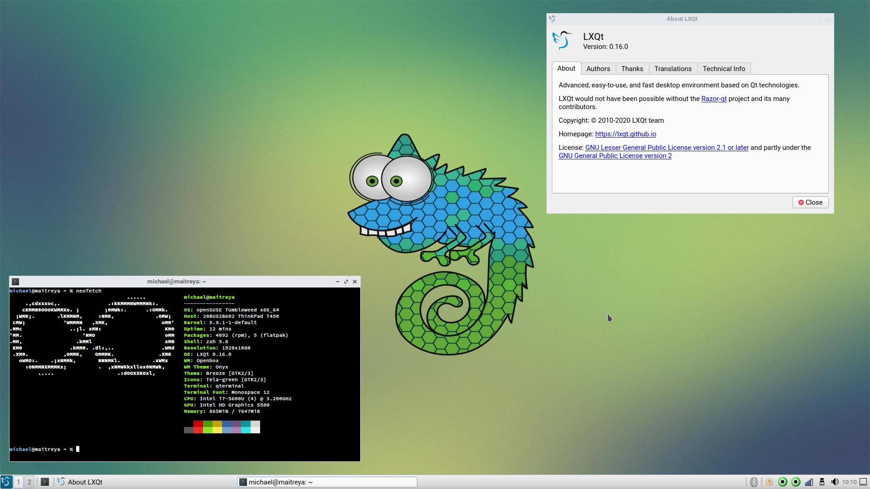Open the Authors tab

coord(598,69)
